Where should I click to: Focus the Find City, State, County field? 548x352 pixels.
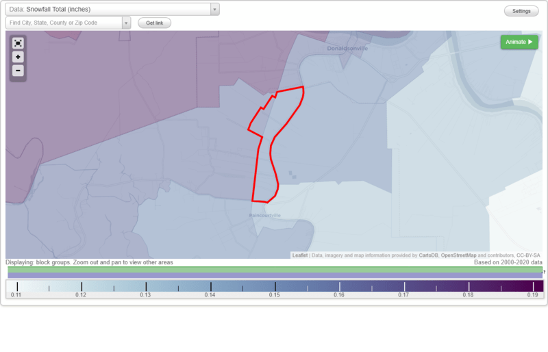click(64, 23)
